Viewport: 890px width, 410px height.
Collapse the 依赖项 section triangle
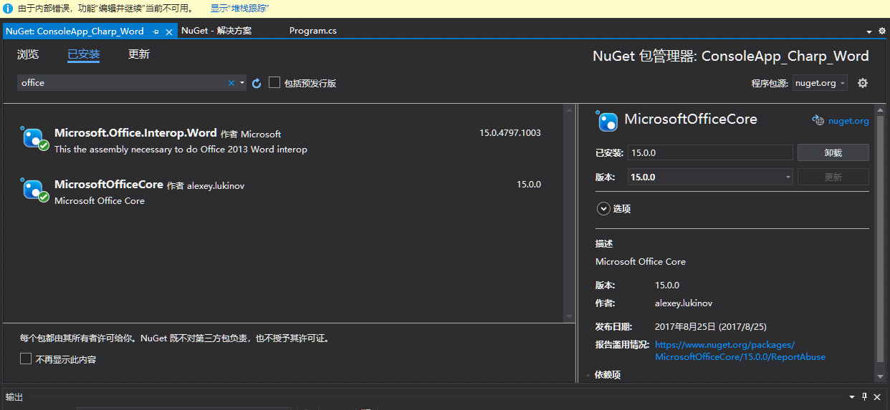point(589,375)
